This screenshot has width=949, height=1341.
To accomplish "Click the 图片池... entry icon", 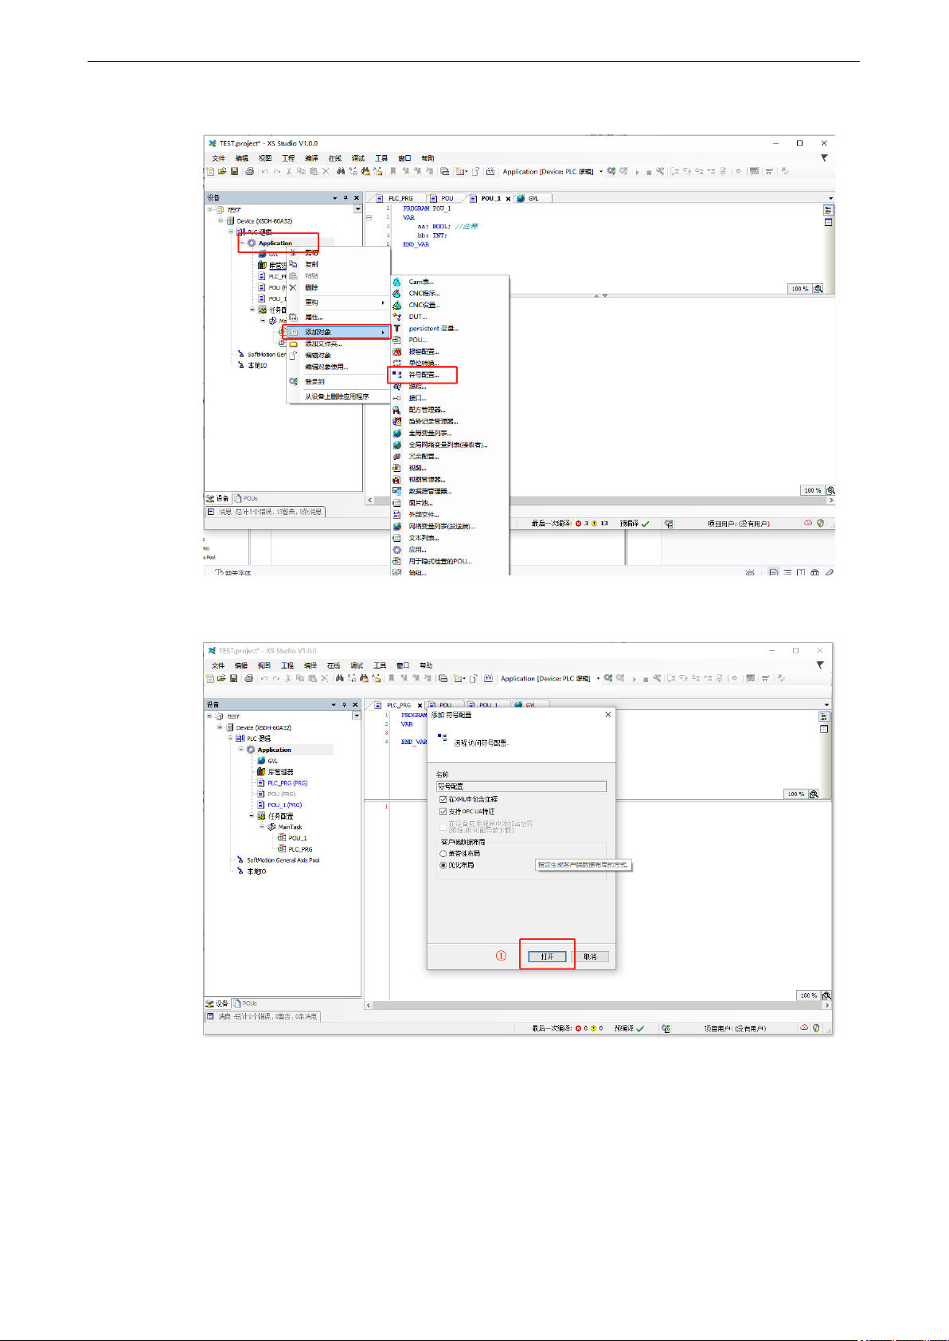I will 396,503.
